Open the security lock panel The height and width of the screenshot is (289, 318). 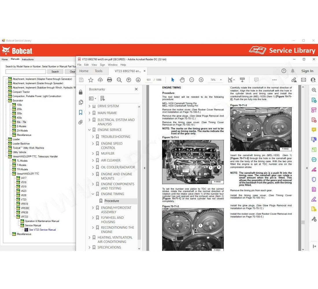[81, 92]
